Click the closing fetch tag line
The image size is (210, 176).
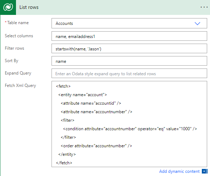pos(64,163)
